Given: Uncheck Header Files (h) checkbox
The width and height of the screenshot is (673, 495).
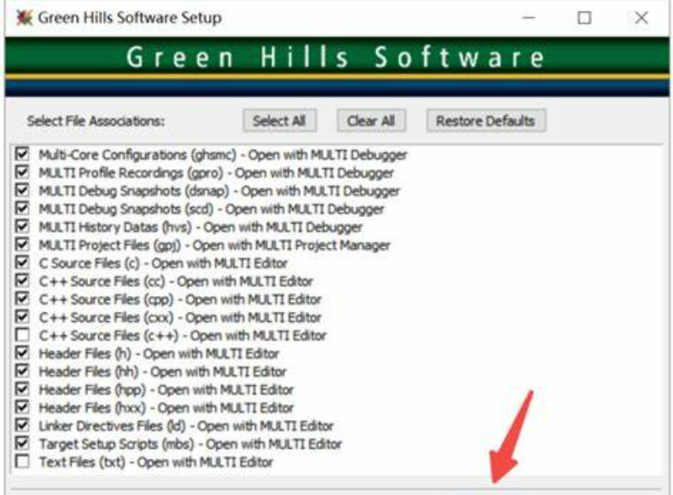Looking at the screenshot, I should point(22,353).
